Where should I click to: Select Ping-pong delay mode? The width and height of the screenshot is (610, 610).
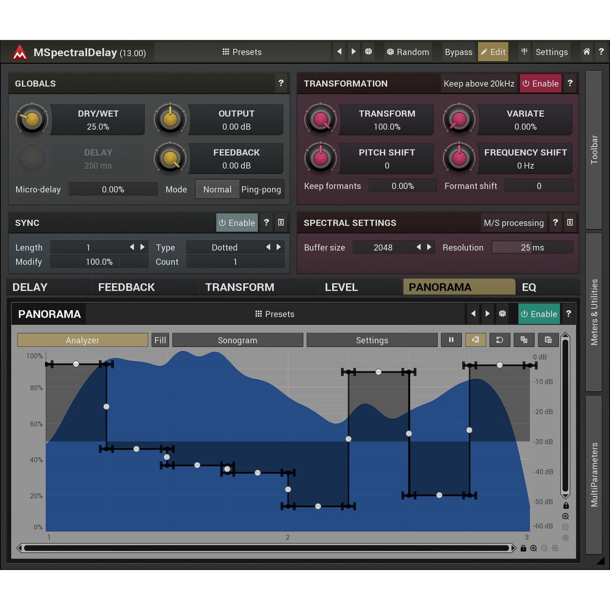coord(261,189)
